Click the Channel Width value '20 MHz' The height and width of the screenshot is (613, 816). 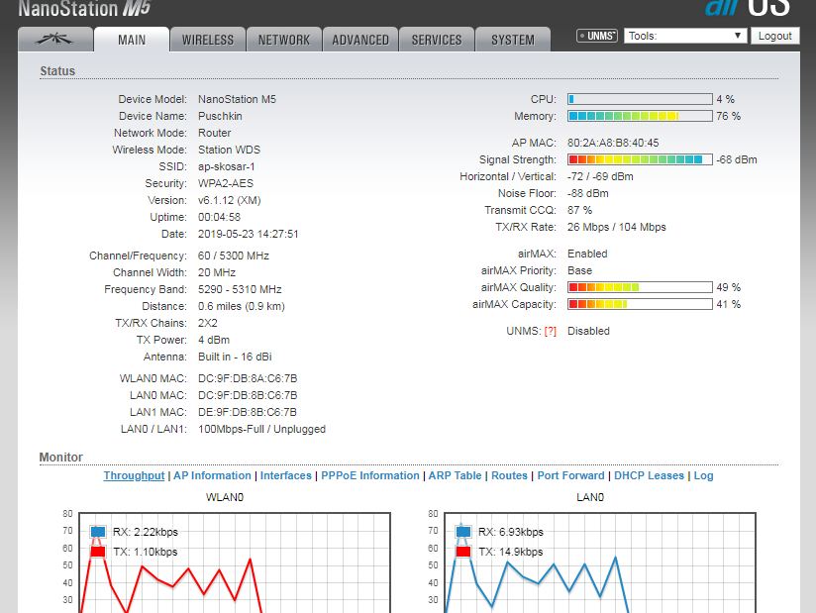(217, 272)
